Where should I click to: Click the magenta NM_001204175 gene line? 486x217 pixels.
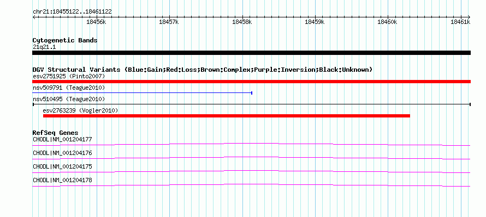(251, 170)
